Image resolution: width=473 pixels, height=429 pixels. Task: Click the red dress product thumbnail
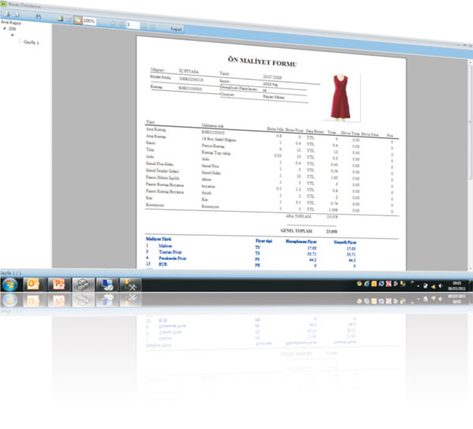pos(341,98)
